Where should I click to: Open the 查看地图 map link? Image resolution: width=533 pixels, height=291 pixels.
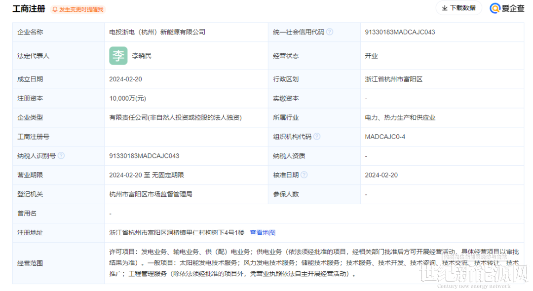(x=262, y=233)
